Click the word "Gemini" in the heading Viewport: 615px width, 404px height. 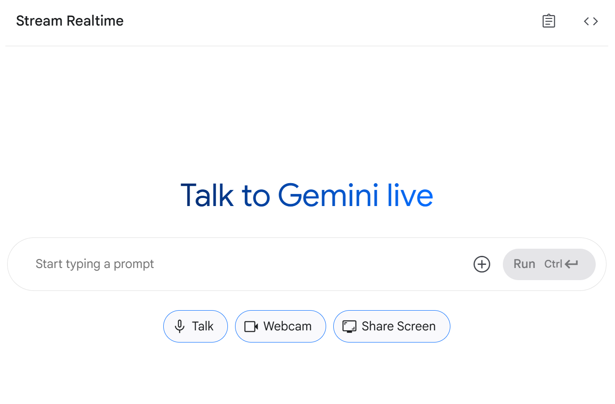(328, 195)
